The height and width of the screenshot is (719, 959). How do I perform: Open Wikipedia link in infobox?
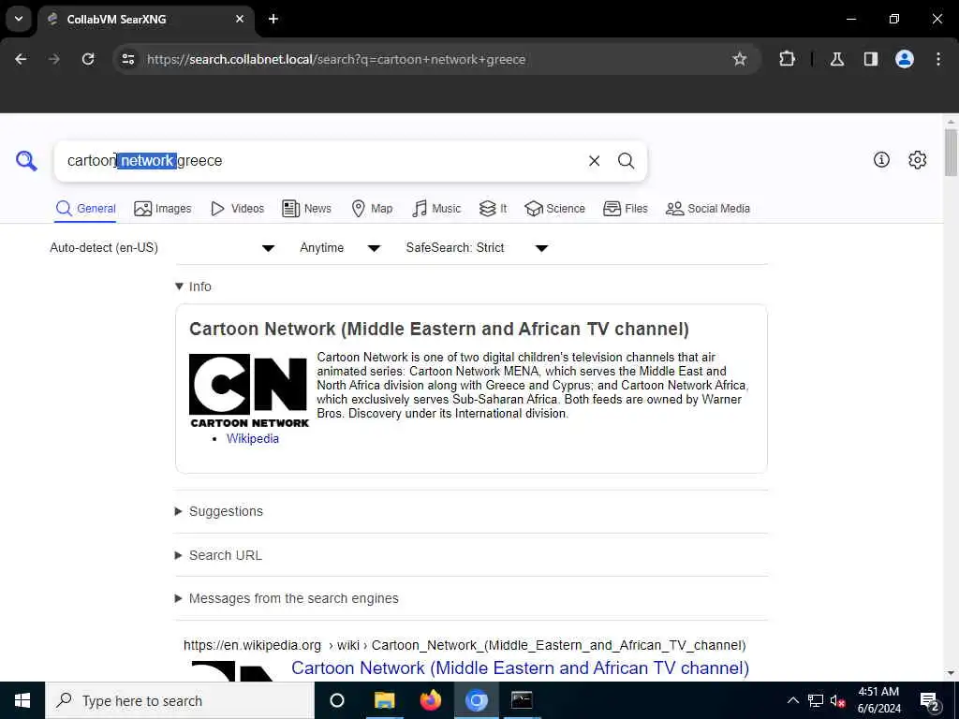click(253, 438)
